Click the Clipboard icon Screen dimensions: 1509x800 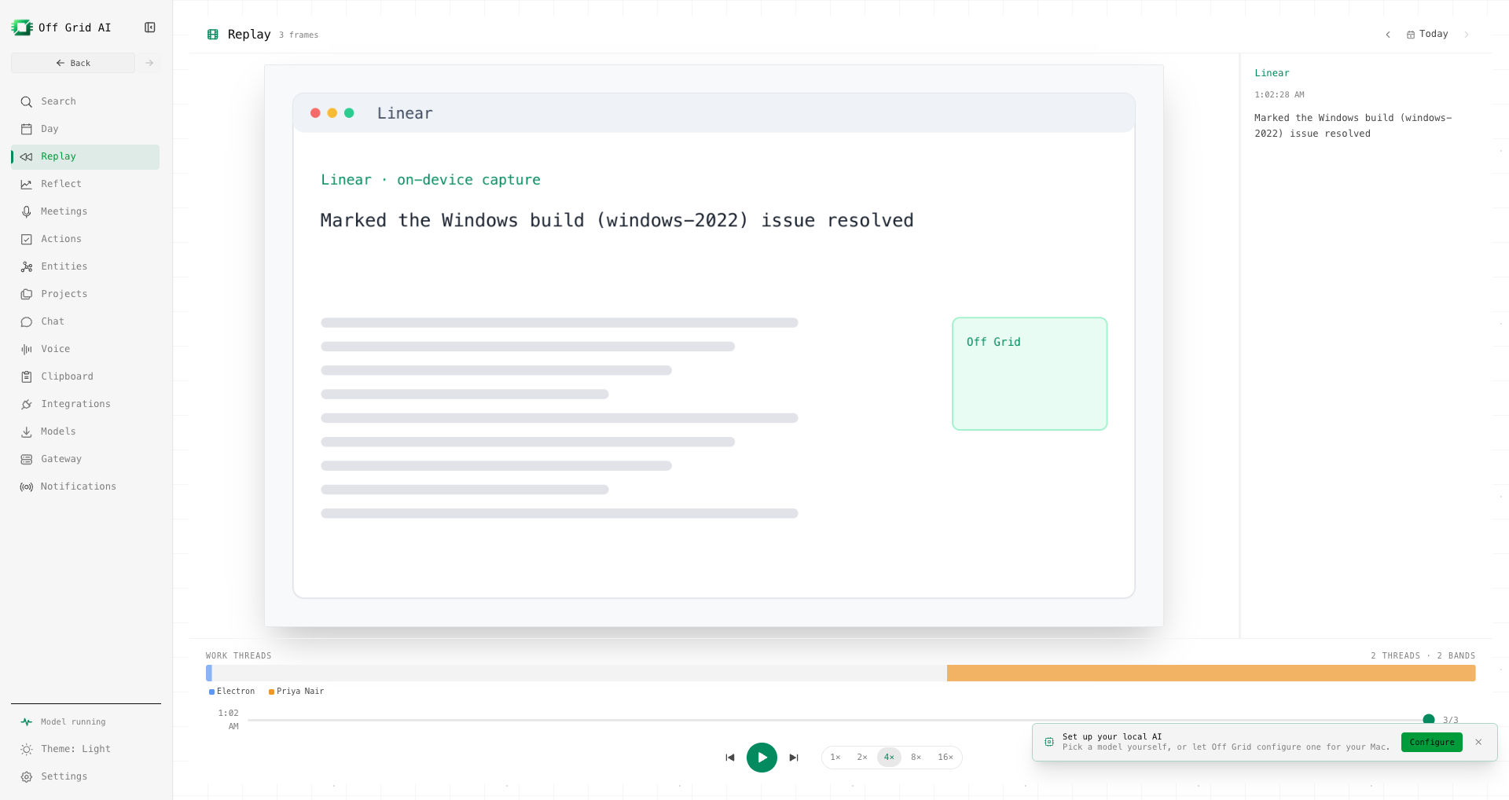pyautogui.click(x=27, y=377)
